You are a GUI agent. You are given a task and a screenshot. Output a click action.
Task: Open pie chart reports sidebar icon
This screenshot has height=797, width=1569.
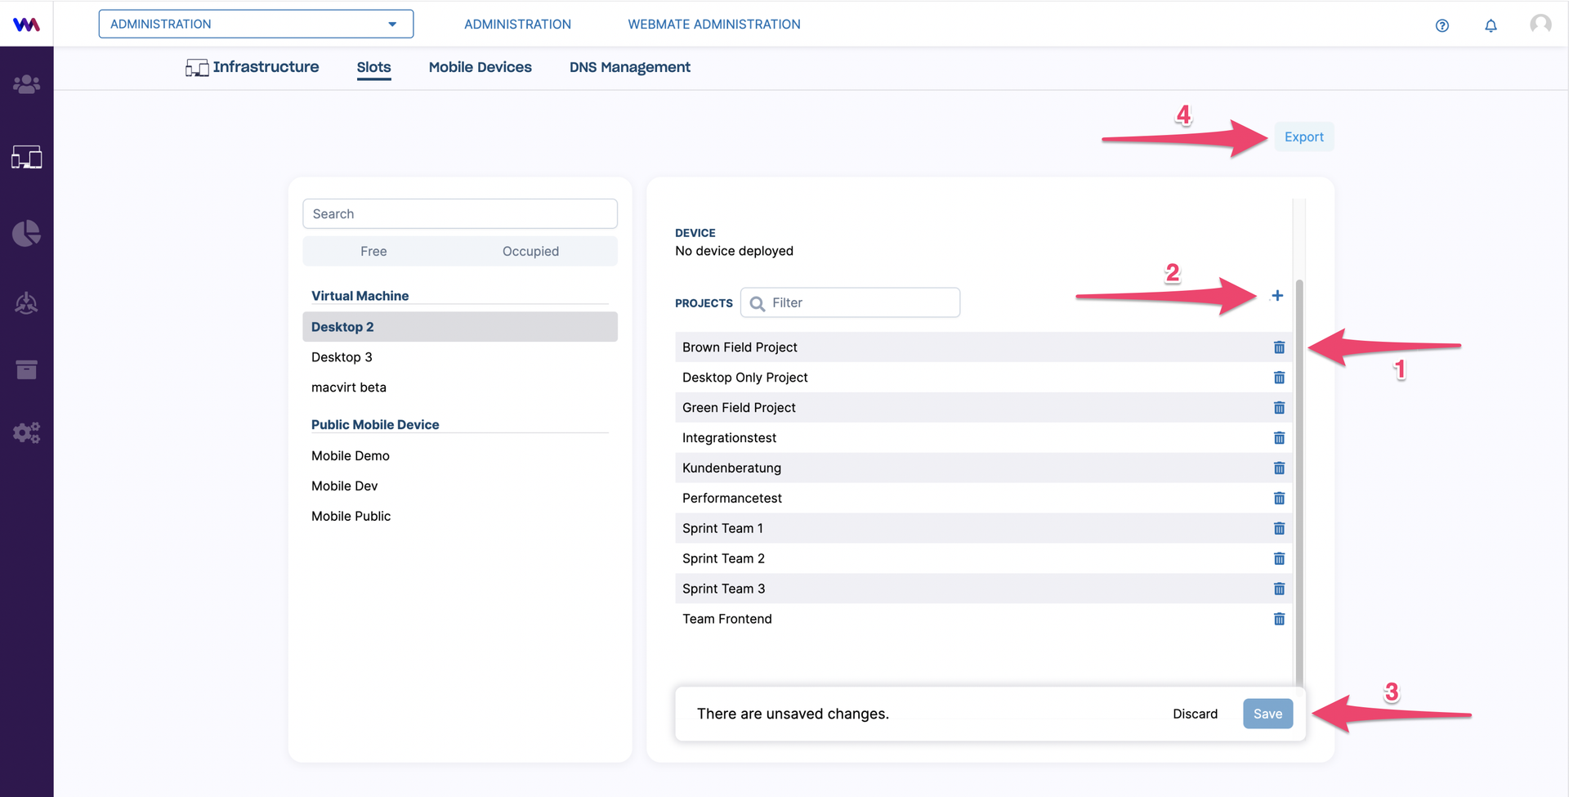(26, 233)
